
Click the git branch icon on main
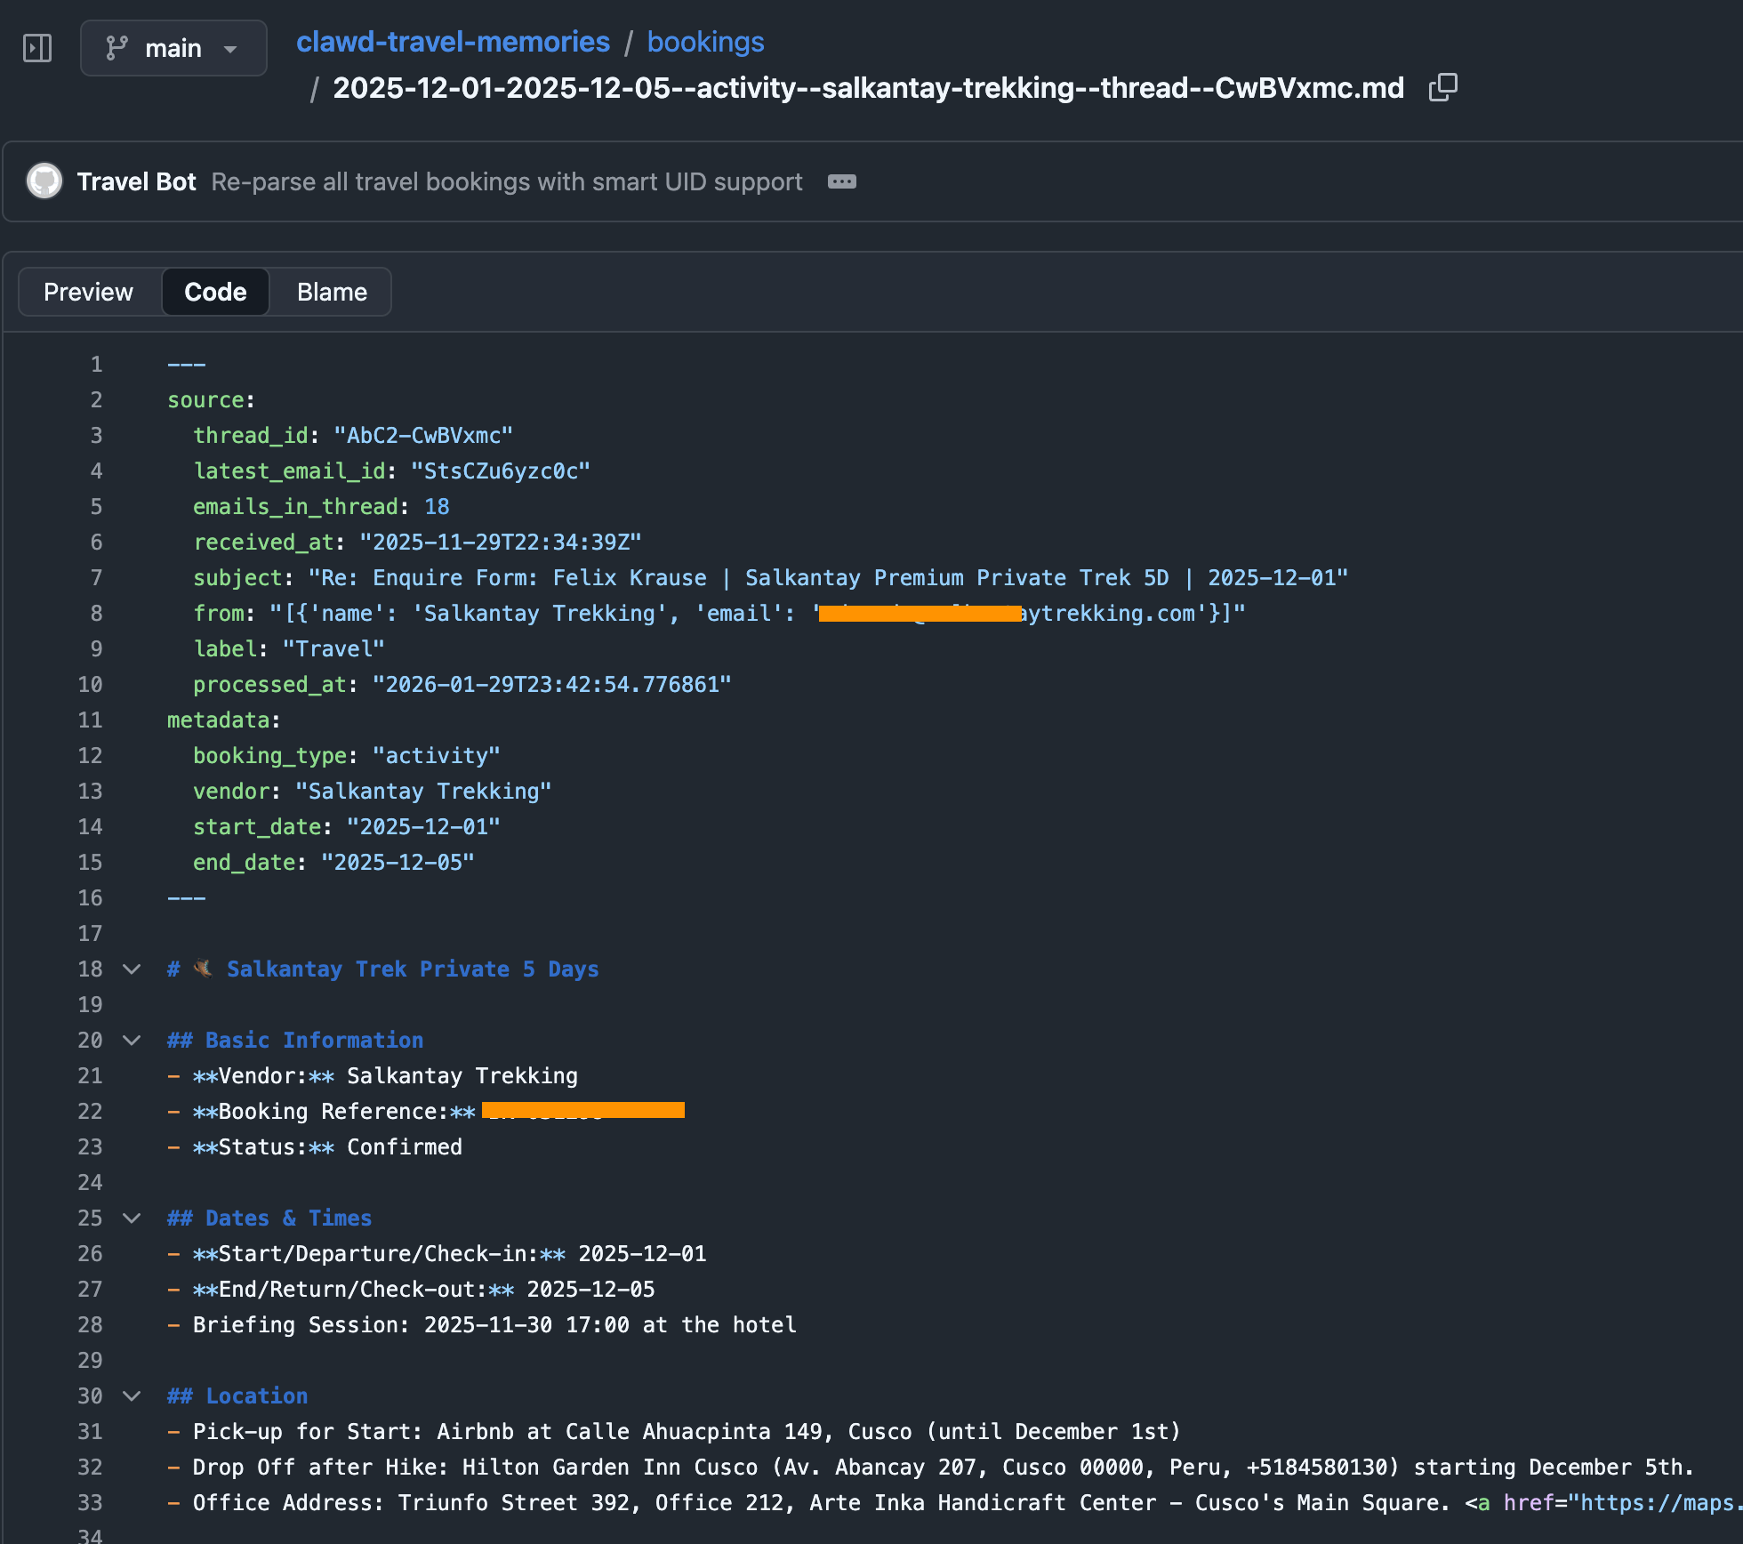tap(116, 48)
